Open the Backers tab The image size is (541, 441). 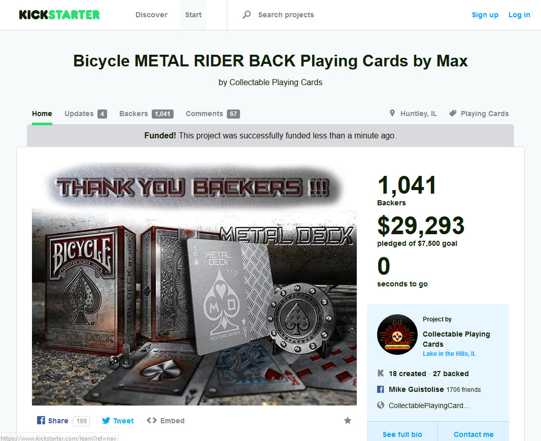click(146, 114)
